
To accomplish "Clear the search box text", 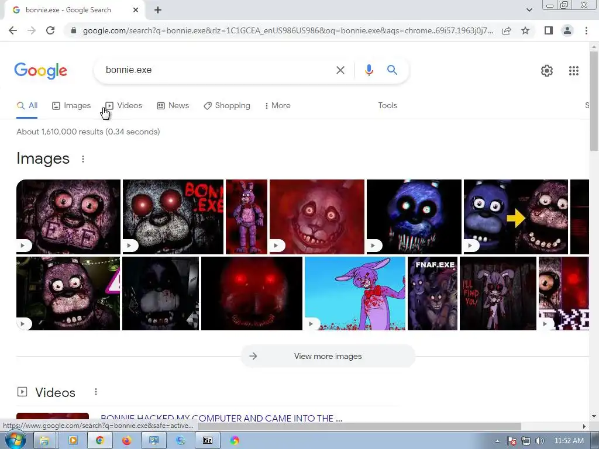I will [x=340, y=70].
